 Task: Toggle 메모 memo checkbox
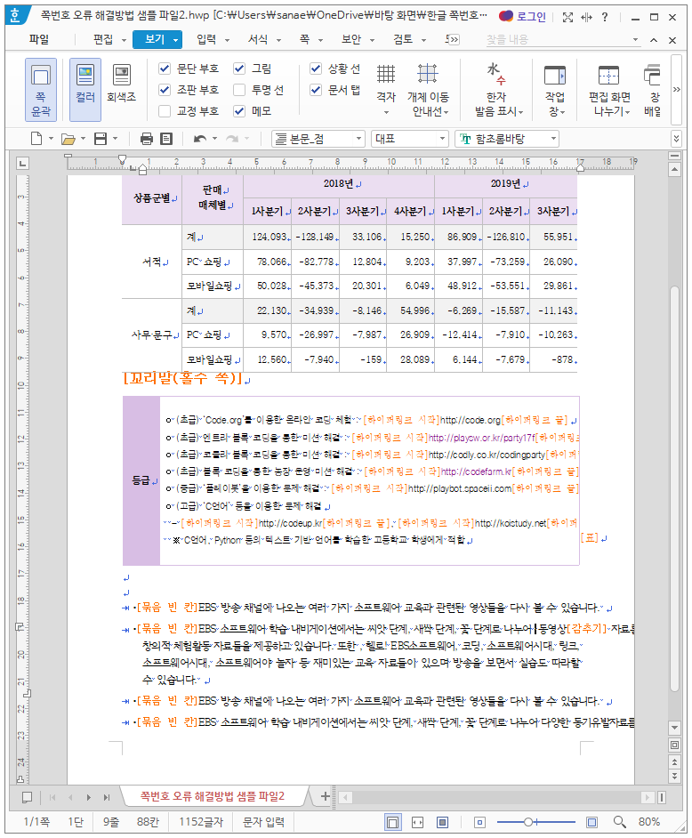pos(239,111)
